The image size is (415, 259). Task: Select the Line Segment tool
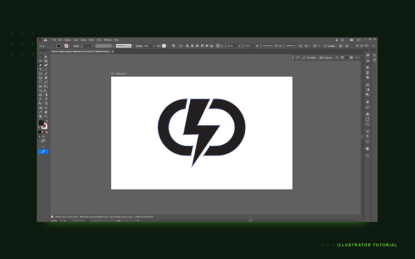click(x=46, y=69)
